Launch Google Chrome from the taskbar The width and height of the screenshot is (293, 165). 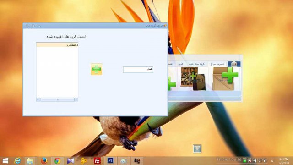tap(57, 161)
